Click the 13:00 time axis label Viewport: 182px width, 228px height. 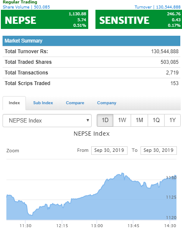[x=97, y=225]
